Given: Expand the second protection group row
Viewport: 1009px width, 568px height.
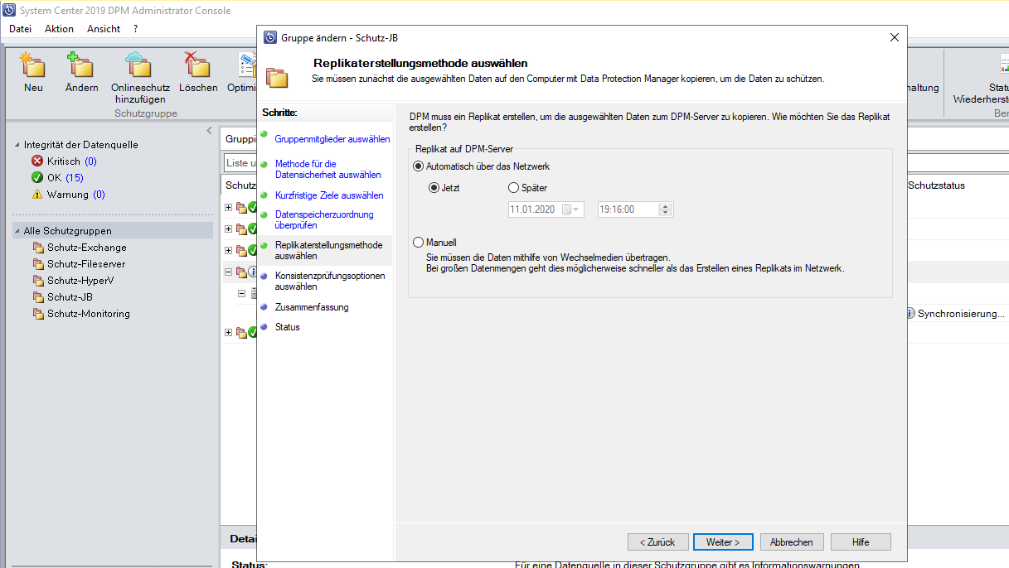Looking at the screenshot, I should click(x=229, y=229).
